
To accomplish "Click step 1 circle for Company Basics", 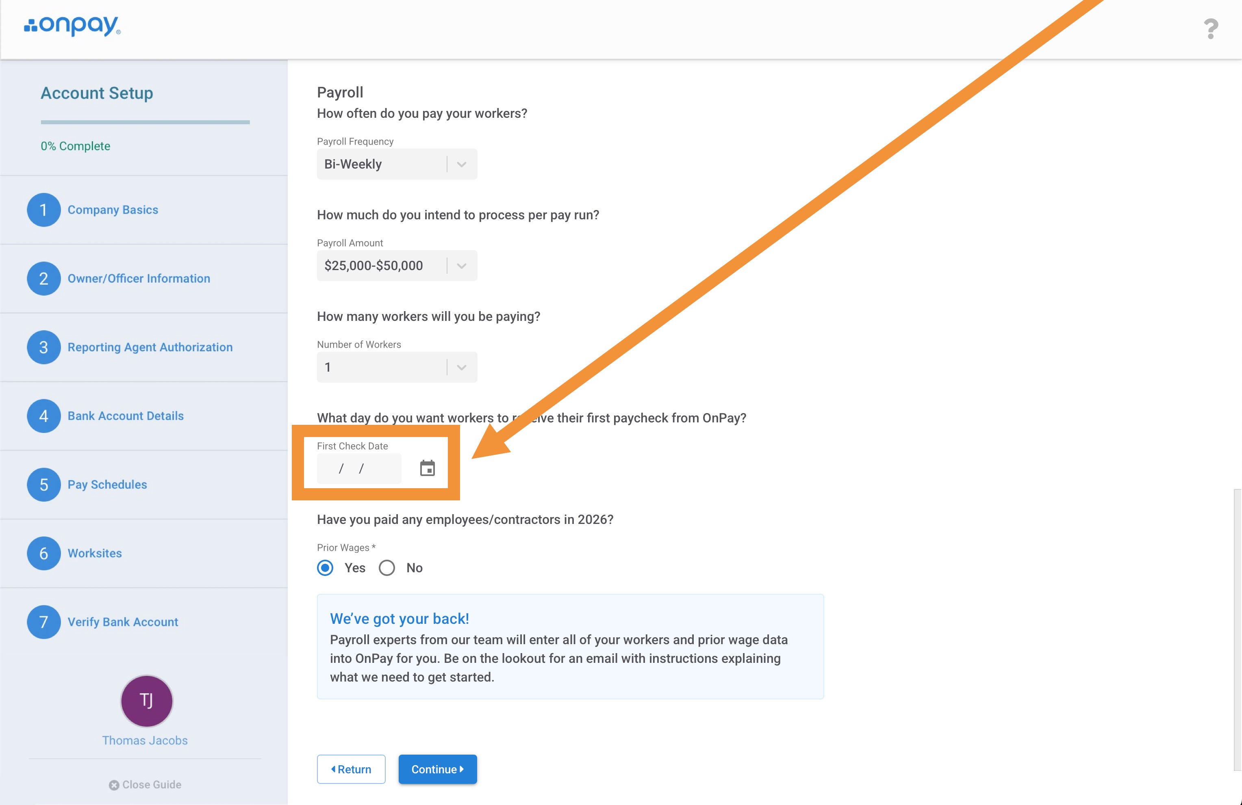I will (x=44, y=210).
